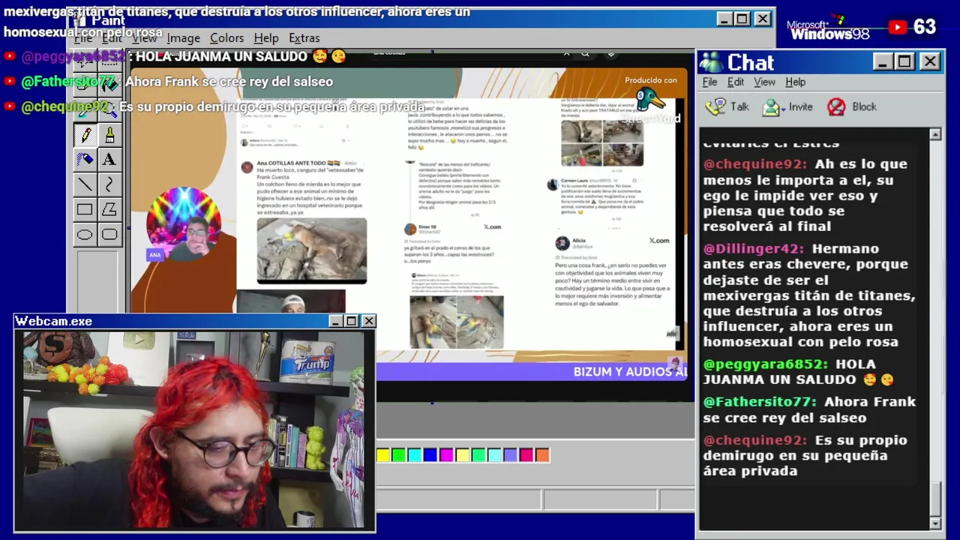The width and height of the screenshot is (960, 540).
Task: Select the Brush tool in Paint
Action: [x=109, y=135]
